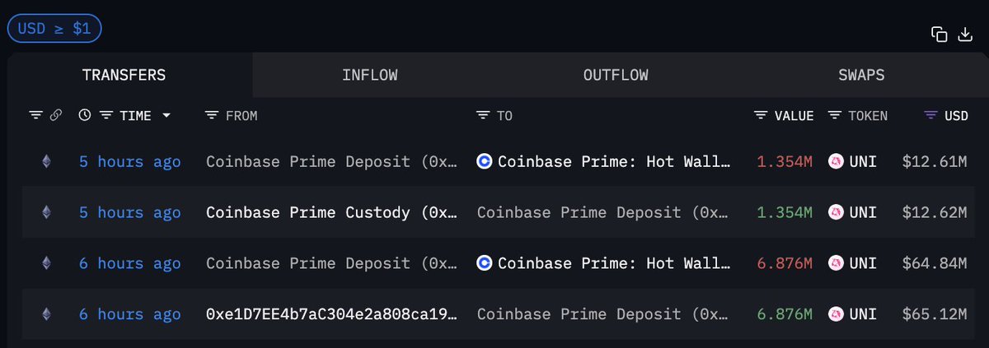Viewport: 989px width, 348px height.
Task: Download the transfers data
Action: 965,34
